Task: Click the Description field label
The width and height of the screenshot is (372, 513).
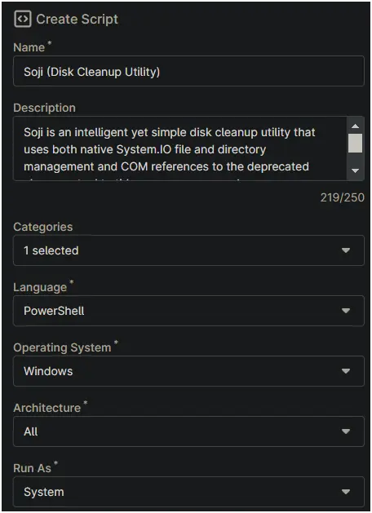Action: point(45,108)
